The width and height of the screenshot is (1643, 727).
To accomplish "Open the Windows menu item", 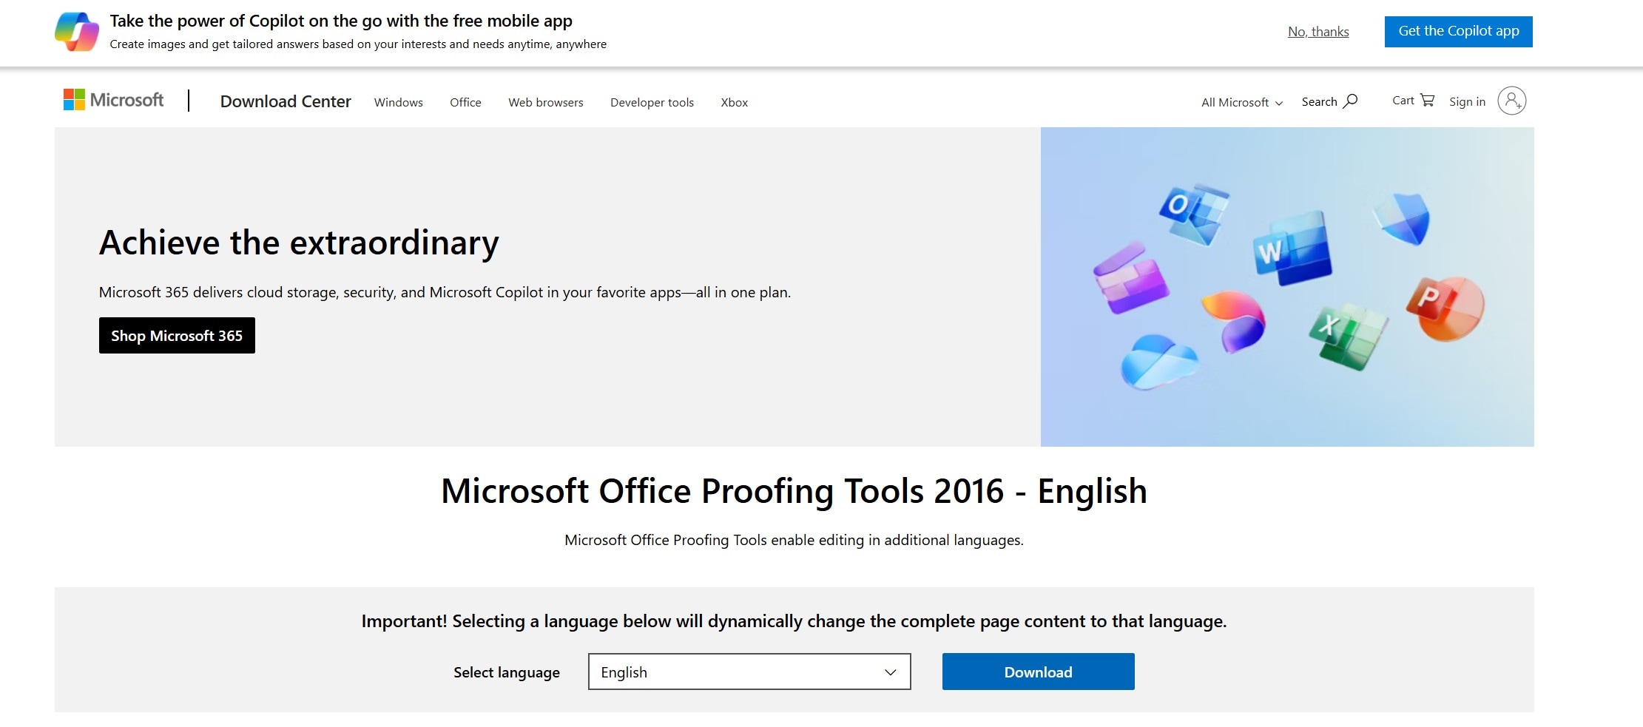I will tap(399, 102).
